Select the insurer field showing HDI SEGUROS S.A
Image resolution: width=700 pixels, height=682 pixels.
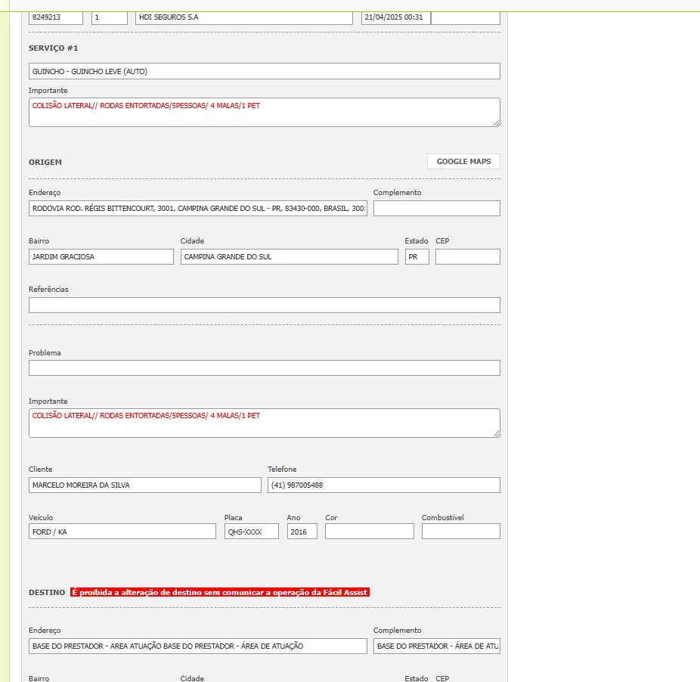pyautogui.click(x=243, y=17)
